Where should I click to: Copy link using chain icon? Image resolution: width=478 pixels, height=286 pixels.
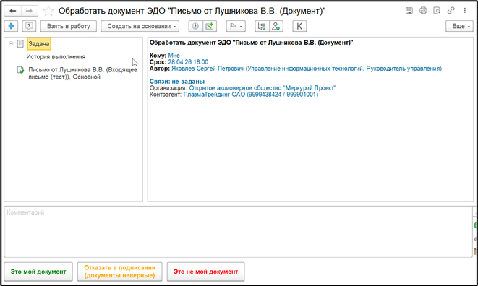[x=451, y=11]
